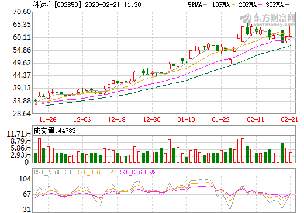Click the date label 01-22
Image resolution: width=304 pixels, height=213 pixels.
pos(221,120)
